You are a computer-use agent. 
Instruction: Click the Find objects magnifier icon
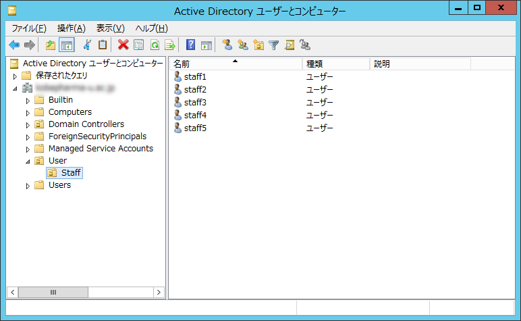pyautogui.click(x=290, y=45)
